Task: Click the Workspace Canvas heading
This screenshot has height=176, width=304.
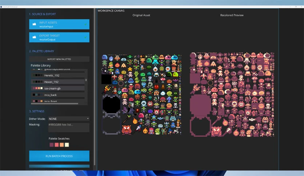Action: coord(111,11)
